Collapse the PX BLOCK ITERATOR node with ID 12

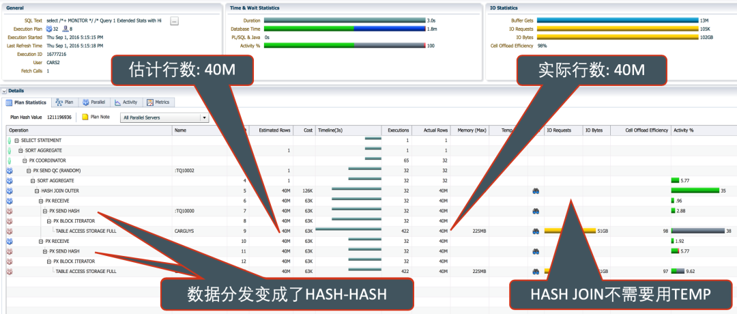pos(49,261)
